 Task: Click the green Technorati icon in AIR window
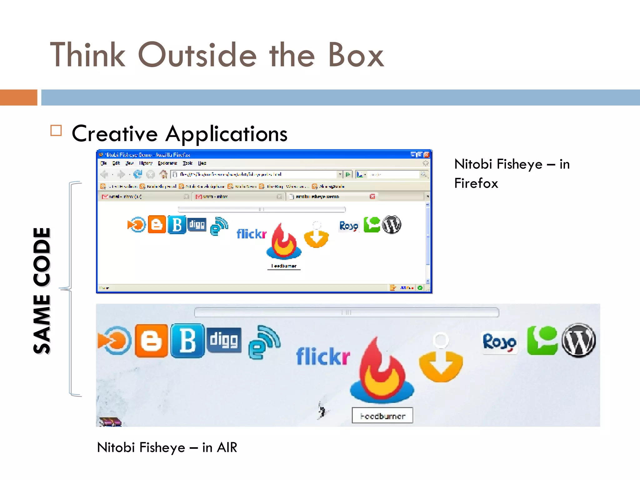(x=542, y=340)
